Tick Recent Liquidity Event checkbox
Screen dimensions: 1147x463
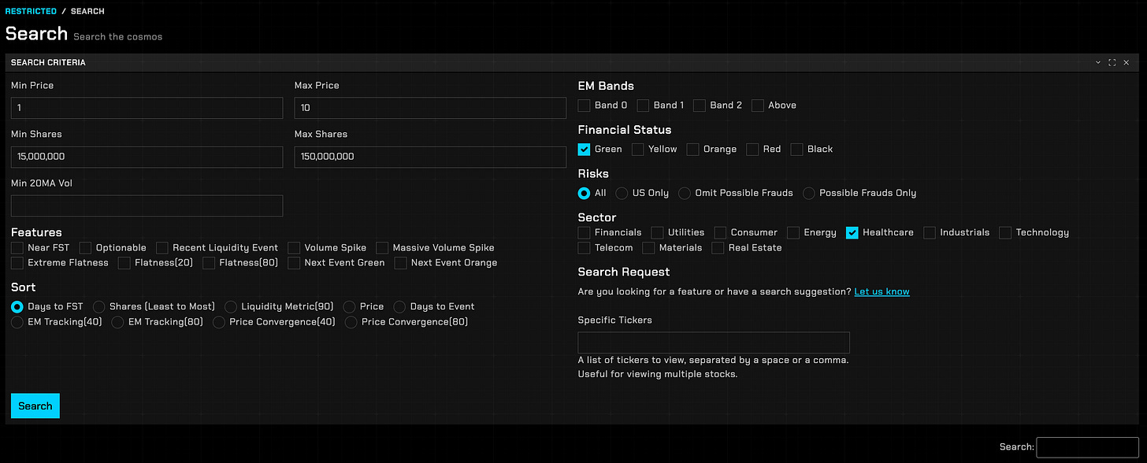point(162,248)
